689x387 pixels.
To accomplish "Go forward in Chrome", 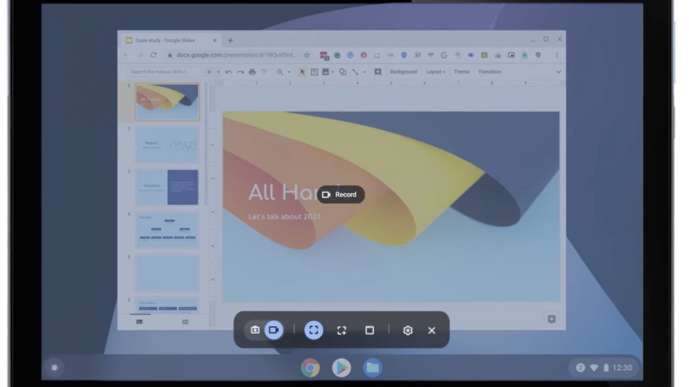I will (x=140, y=55).
